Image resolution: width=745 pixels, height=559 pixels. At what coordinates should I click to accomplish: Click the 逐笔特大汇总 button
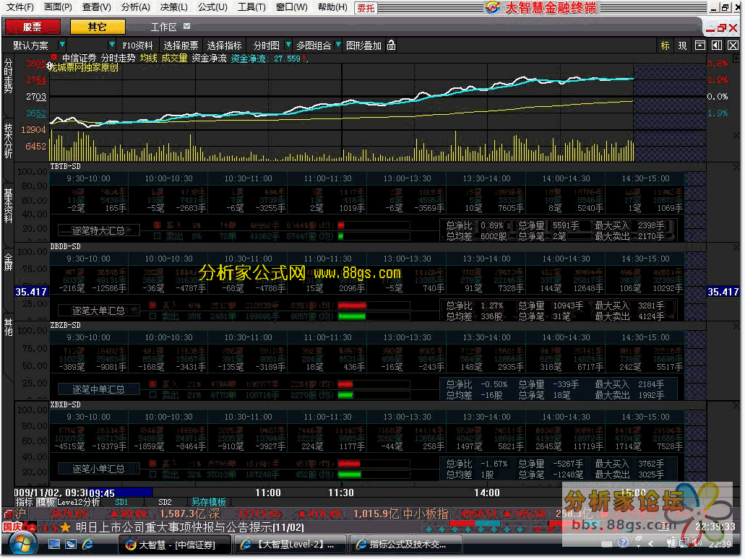(x=98, y=231)
